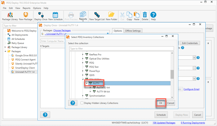Click the Cut scissors icon

tap(122, 16)
